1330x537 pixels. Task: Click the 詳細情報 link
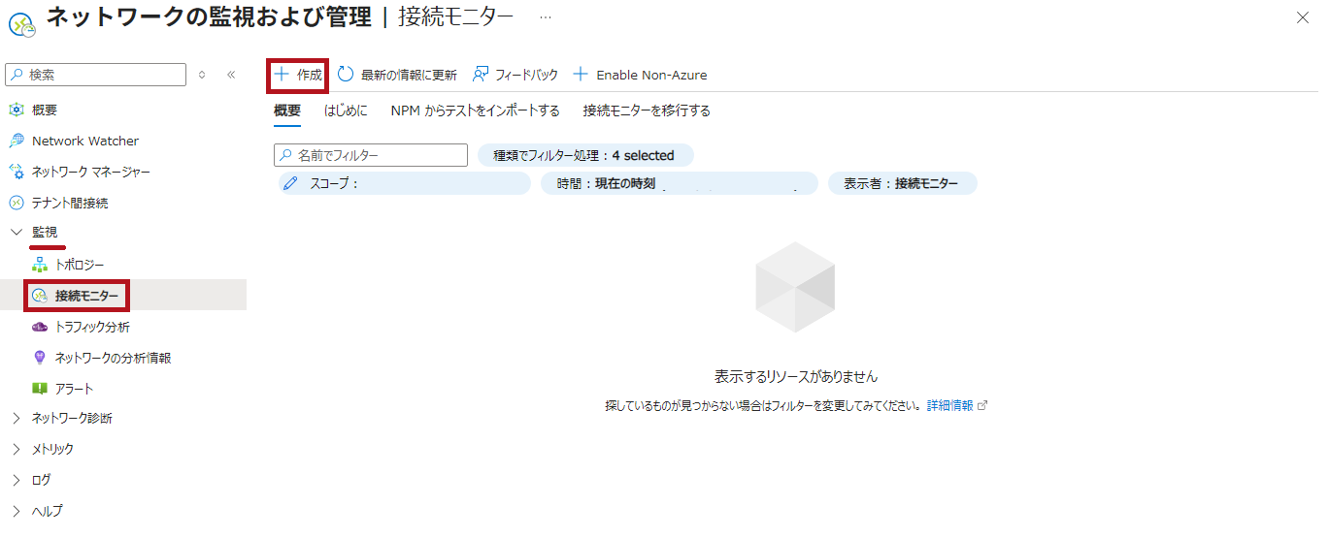(x=949, y=405)
